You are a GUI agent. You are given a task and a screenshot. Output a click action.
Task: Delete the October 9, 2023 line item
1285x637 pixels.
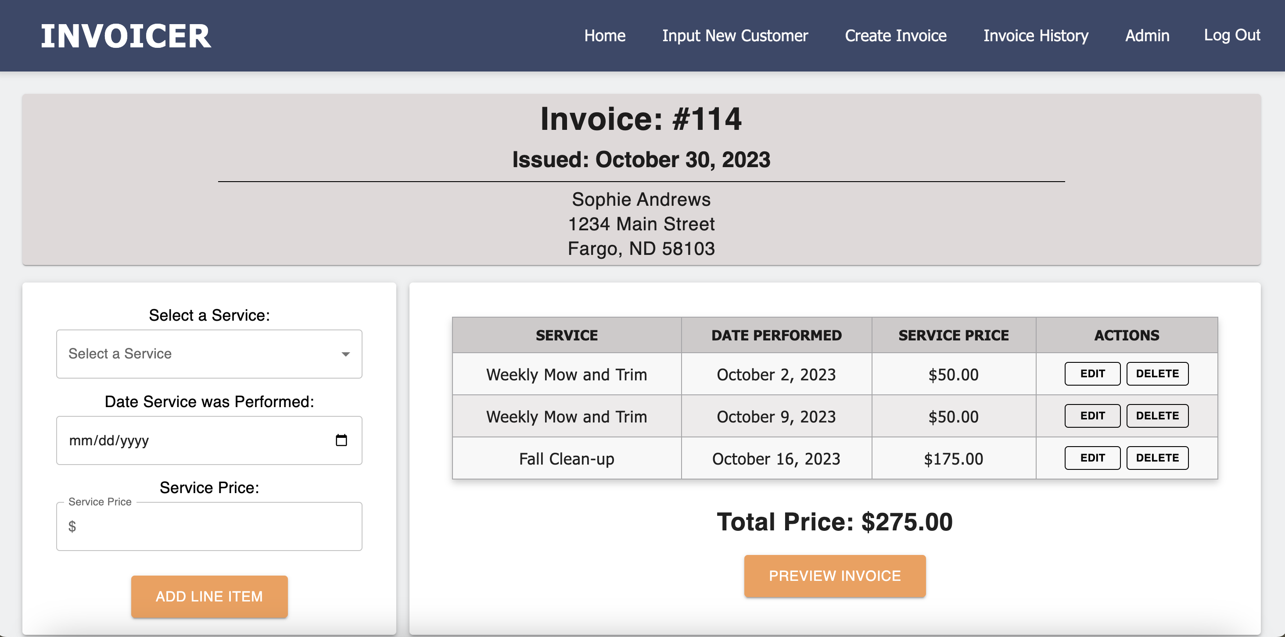pyautogui.click(x=1157, y=415)
